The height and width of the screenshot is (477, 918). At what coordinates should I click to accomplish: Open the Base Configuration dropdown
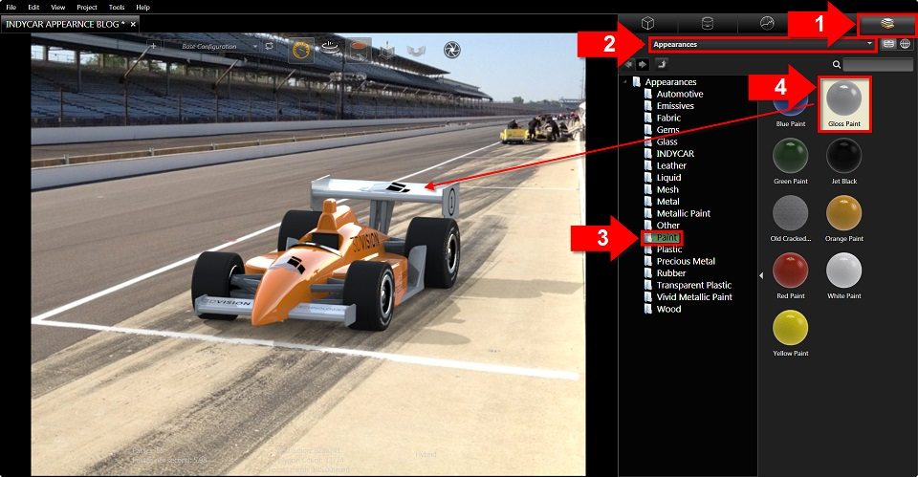[213, 46]
